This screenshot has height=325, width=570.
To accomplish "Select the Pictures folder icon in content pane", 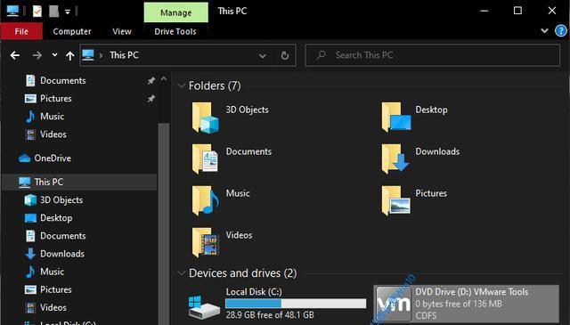I will tap(395, 200).
